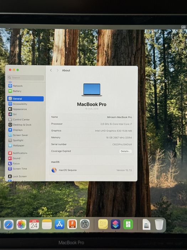Screen dimensions: 187x250
Task: Open the App Store in the Dock
Action: pyautogui.click(x=59, y=224)
